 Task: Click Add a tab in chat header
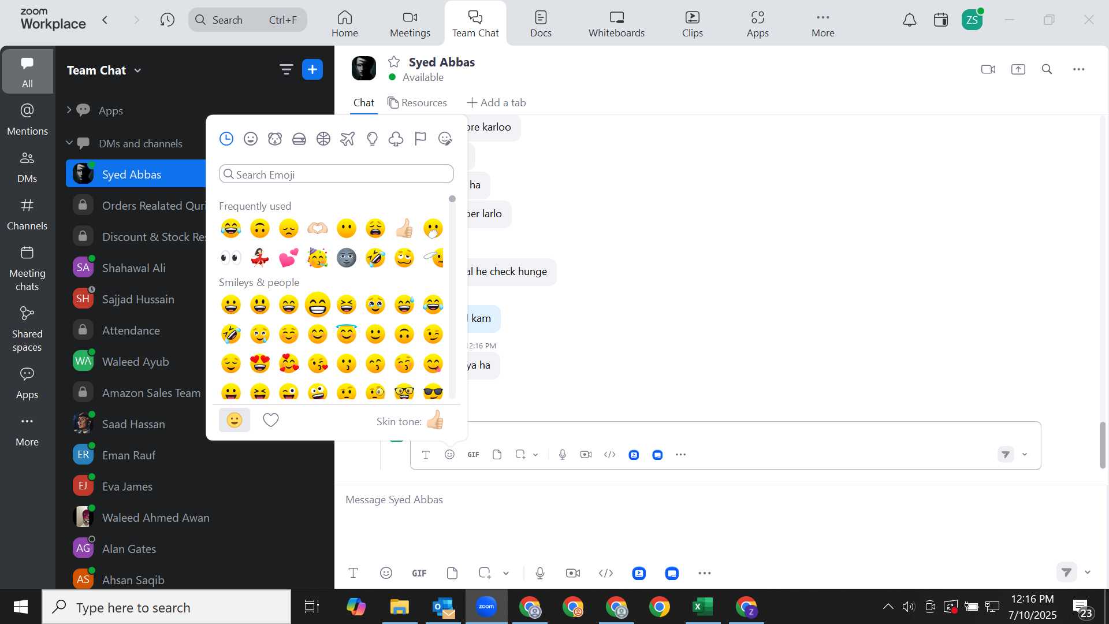coord(496,103)
